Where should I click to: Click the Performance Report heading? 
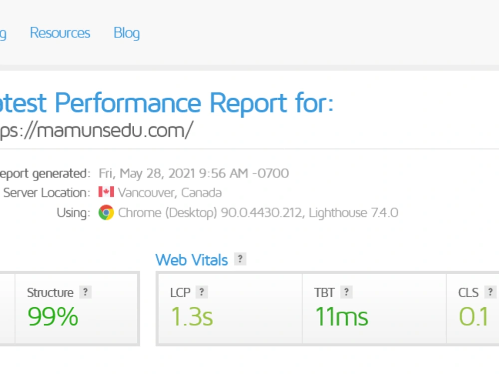click(x=167, y=103)
